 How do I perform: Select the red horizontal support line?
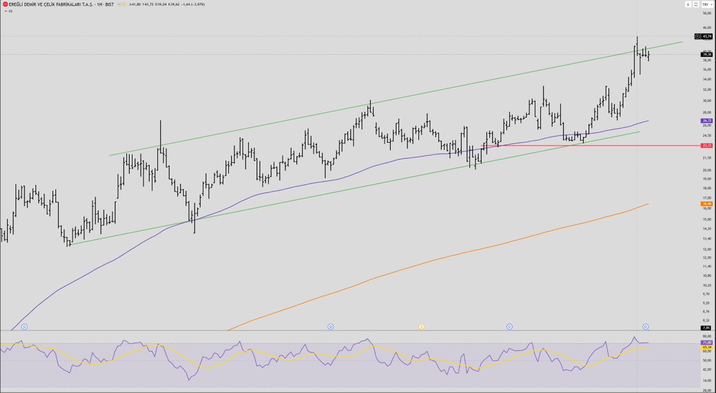point(591,145)
